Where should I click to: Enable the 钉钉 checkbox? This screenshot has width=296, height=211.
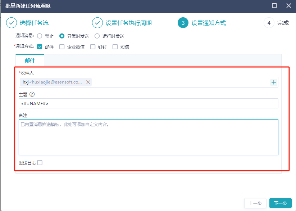click(x=93, y=46)
